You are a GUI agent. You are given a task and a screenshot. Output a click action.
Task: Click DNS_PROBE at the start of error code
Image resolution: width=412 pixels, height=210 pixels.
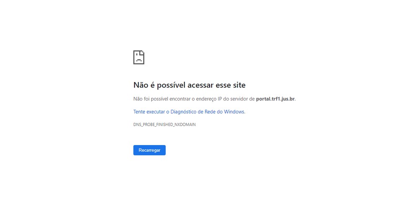[x=144, y=124]
